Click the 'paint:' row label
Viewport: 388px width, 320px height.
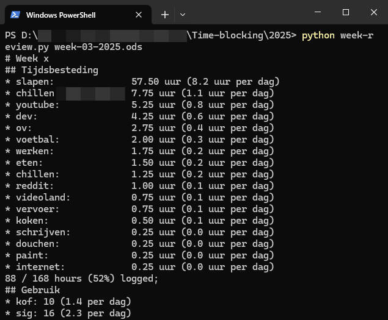point(32,256)
